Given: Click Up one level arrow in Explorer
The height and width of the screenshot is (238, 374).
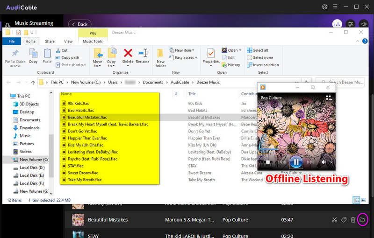Looking at the screenshot, I should click(x=33, y=82).
